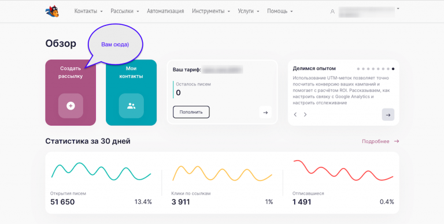
Task: Click the Делимся опытом heading
Action: [x=314, y=69]
